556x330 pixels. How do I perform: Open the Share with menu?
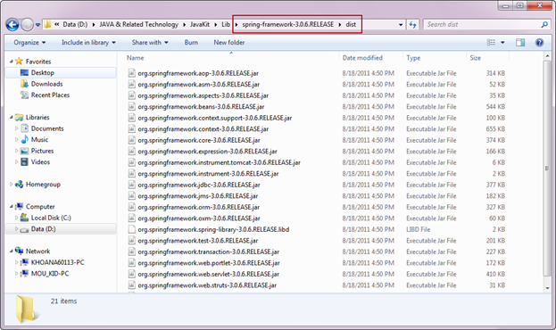pyautogui.click(x=150, y=43)
